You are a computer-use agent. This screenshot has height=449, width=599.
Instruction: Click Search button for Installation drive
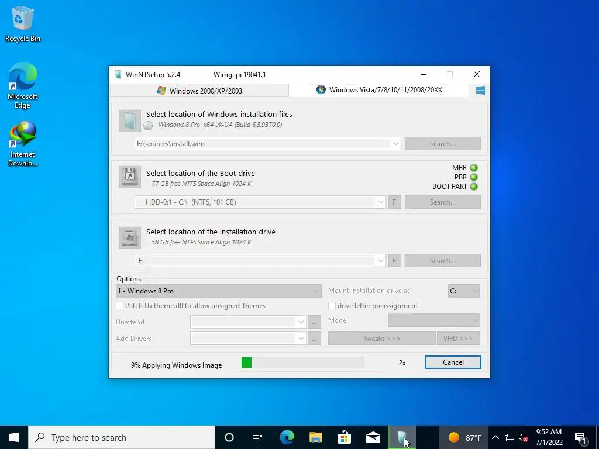pyautogui.click(x=442, y=261)
